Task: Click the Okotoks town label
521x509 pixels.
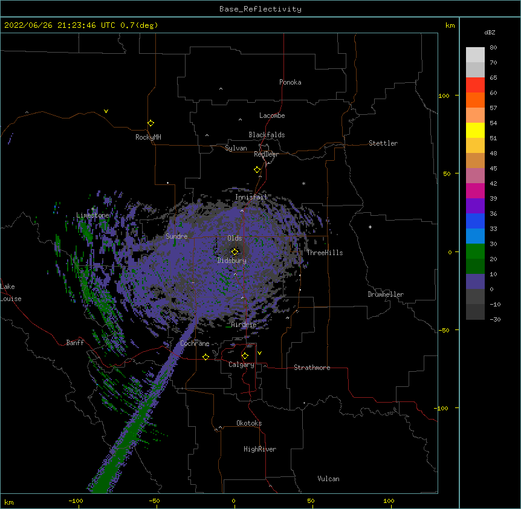Action: (x=249, y=423)
